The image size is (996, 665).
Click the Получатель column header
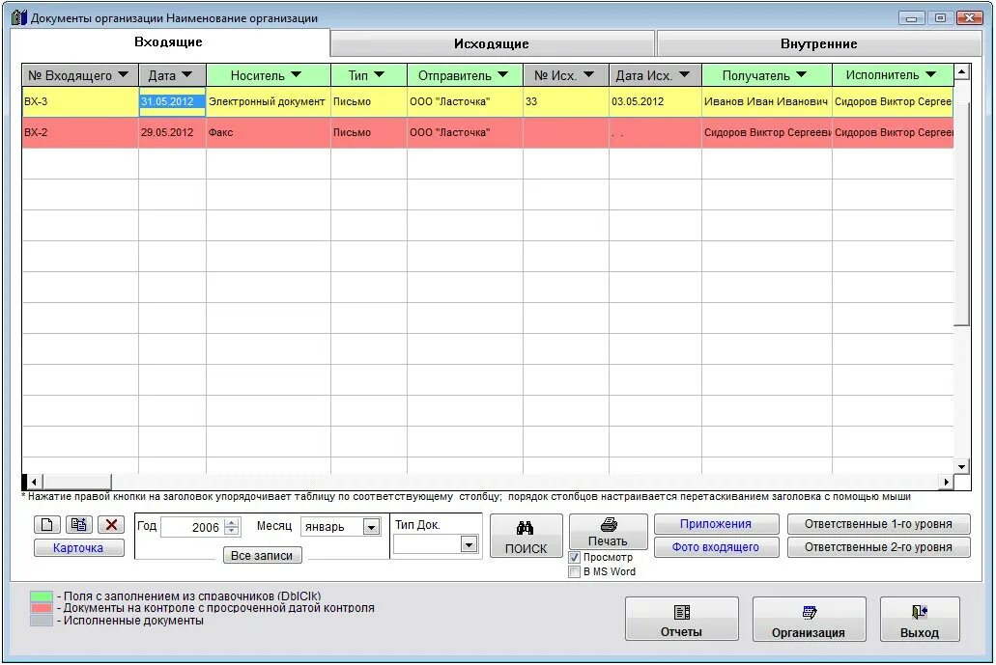(x=767, y=75)
